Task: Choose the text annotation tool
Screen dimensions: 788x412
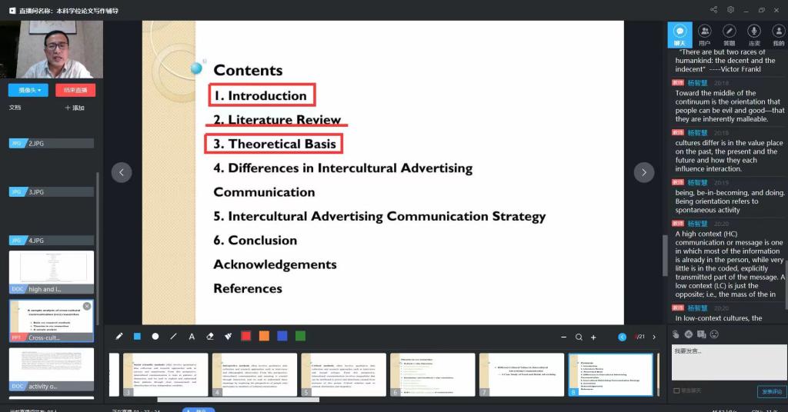Action: pyautogui.click(x=192, y=337)
